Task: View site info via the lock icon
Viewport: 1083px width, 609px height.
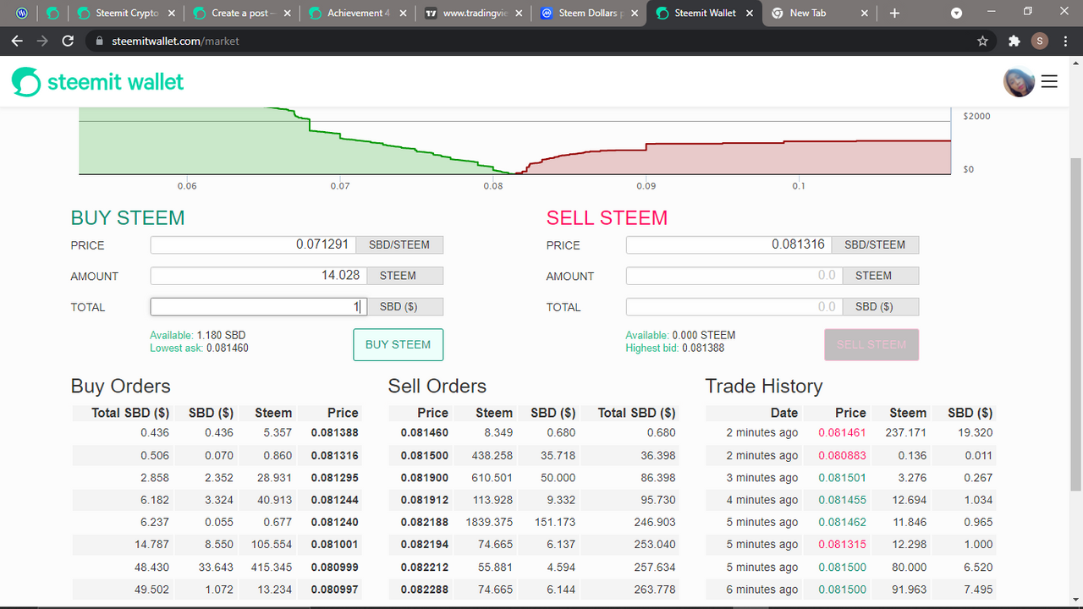Action: coord(99,41)
